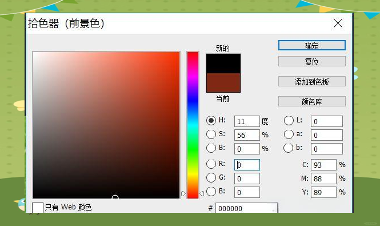Click the 复位 reset button
Viewport: 380px width, 226px height.
click(311, 61)
